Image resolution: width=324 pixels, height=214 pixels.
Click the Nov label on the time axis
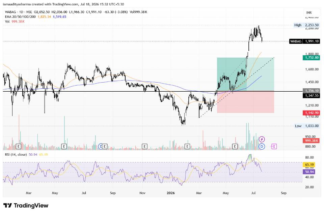tap(142, 193)
